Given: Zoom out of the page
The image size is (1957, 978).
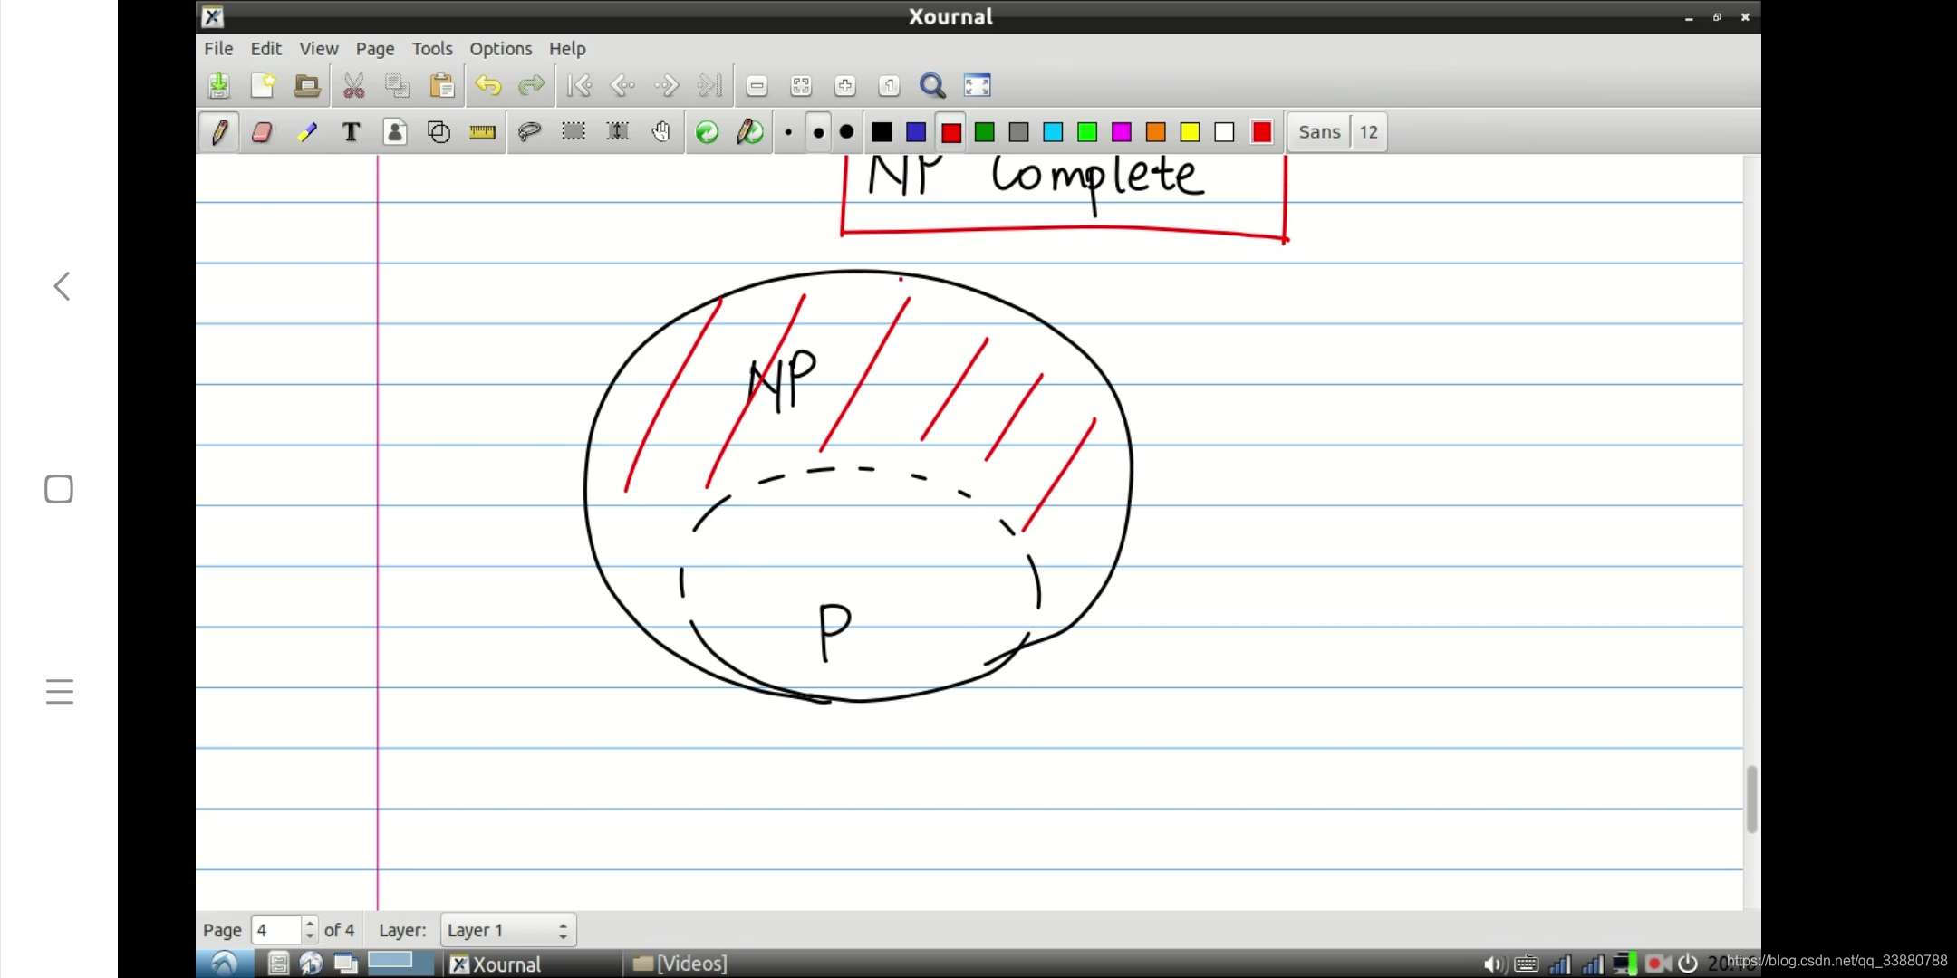Looking at the screenshot, I should click(757, 85).
